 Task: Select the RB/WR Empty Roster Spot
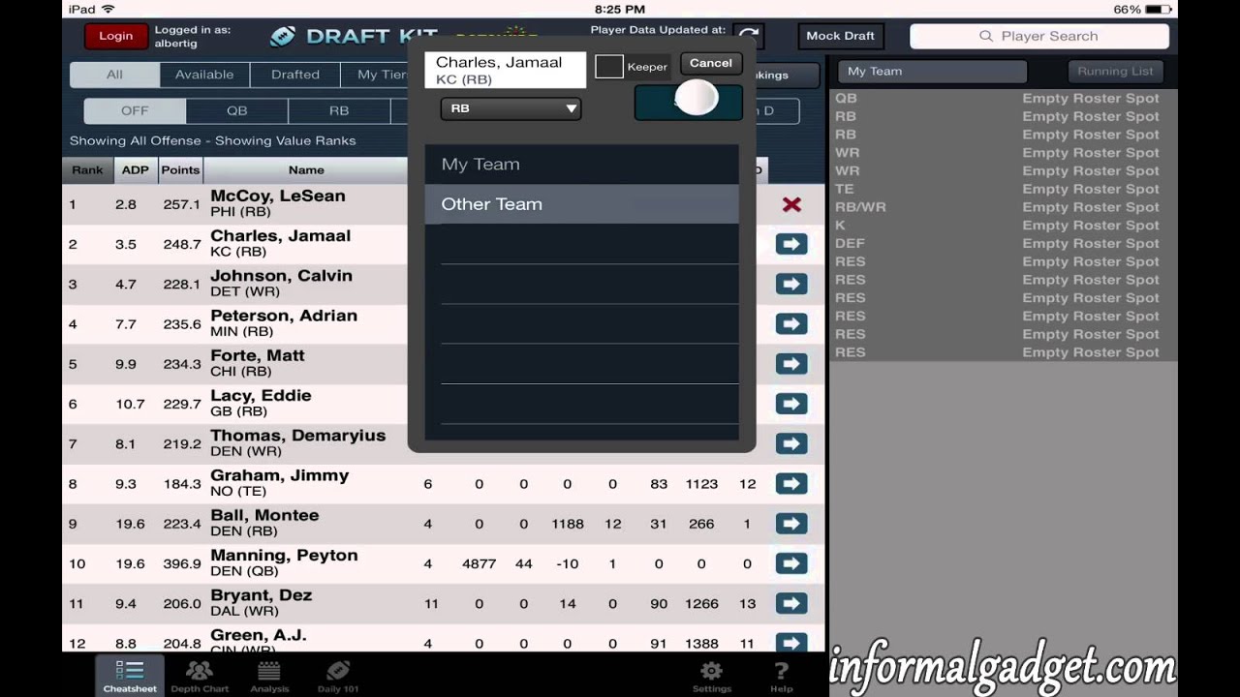[x=1003, y=207]
